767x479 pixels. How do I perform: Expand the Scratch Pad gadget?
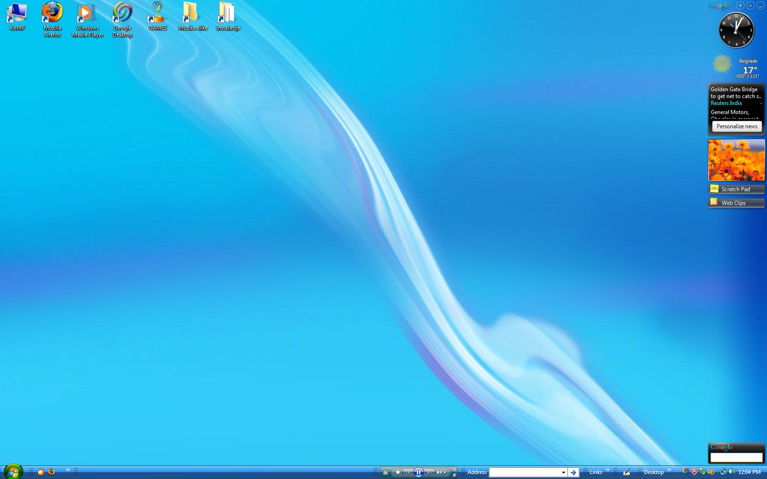click(x=736, y=189)
